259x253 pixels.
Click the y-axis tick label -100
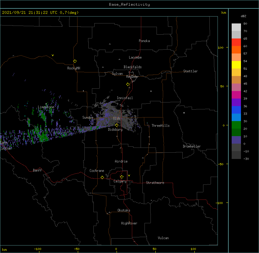(x=220, y=203)
